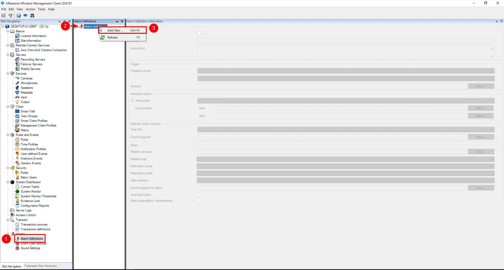Open the Tools menu
504x270 pixels.
(42, 9)
